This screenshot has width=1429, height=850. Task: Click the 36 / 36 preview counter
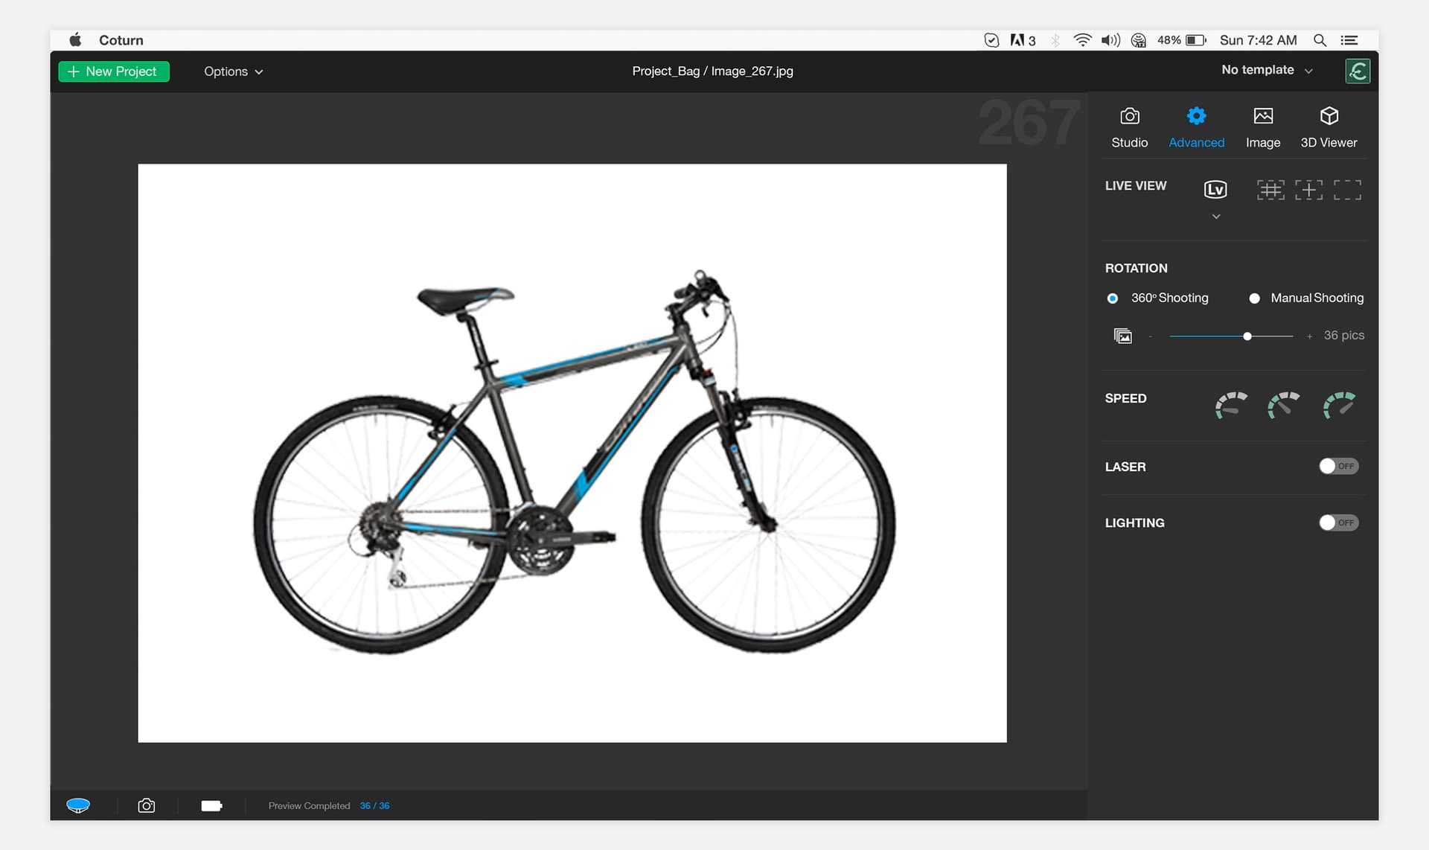374,806
